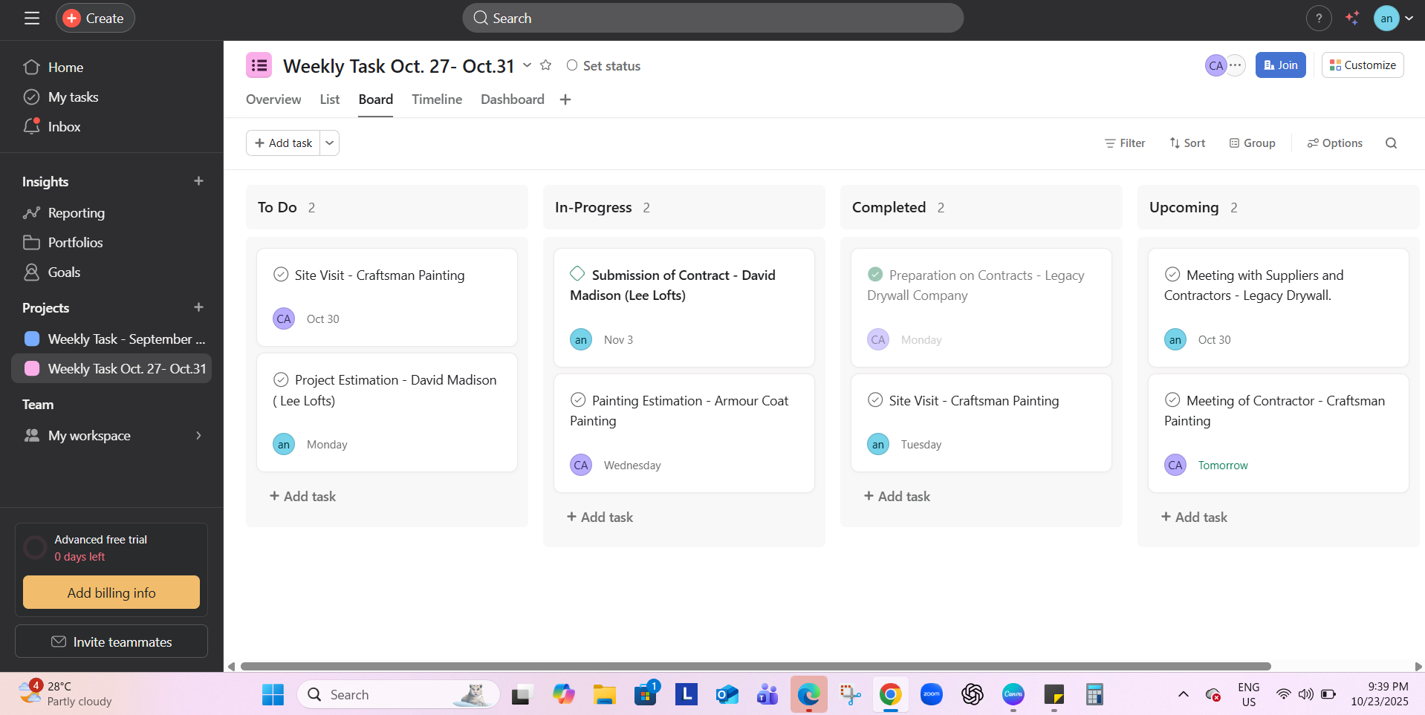Image resolution: width=1425 pixels, height=715 pixels.
Task: Click Invite teammates button
Action: pos(111,641)
